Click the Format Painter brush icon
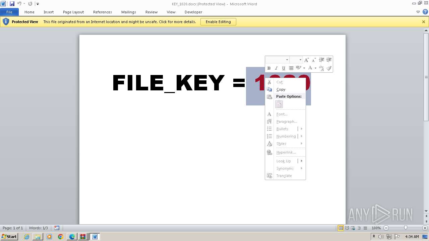429x241 pixels. (x=329, y=68)
